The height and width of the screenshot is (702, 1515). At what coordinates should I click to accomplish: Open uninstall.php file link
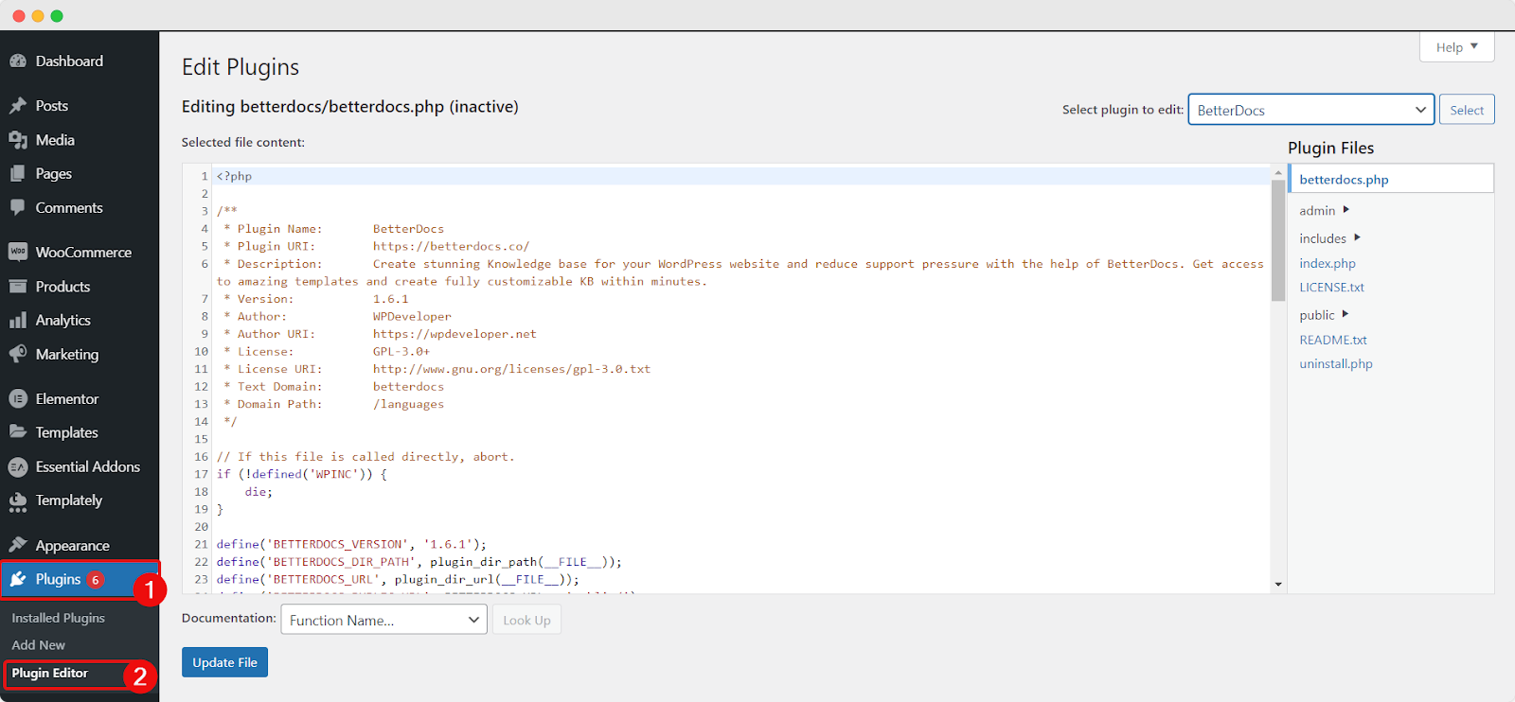click(x=1335, y=363)
